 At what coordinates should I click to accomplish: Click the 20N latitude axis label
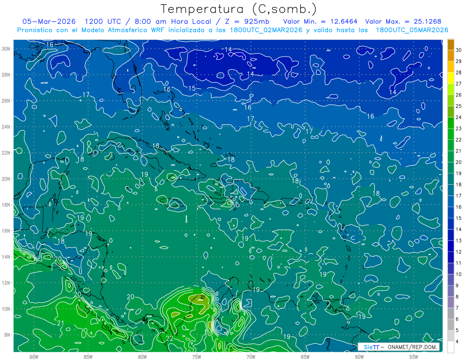pyautogui.click(x=5, y=179)
